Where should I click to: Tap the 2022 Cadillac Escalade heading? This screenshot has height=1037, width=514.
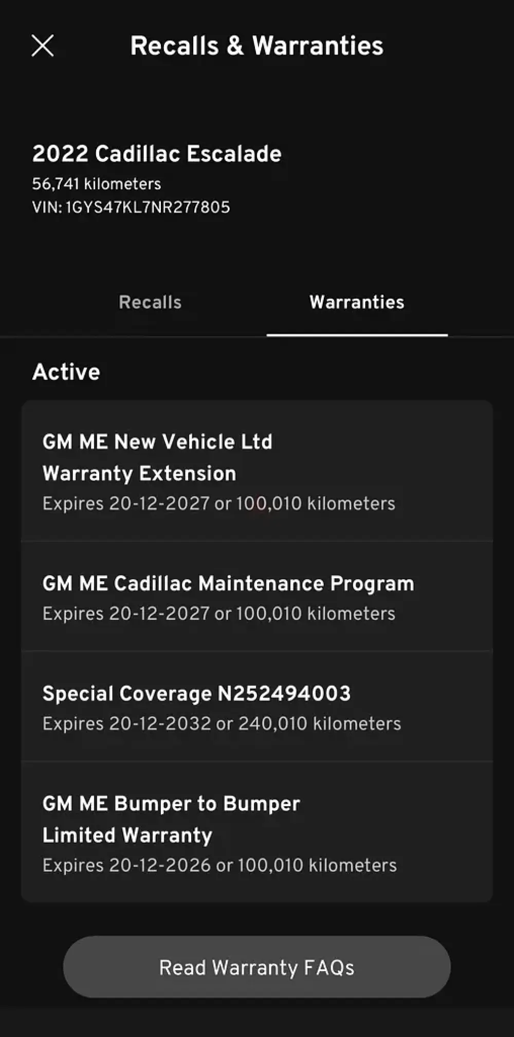pos(157,154)
